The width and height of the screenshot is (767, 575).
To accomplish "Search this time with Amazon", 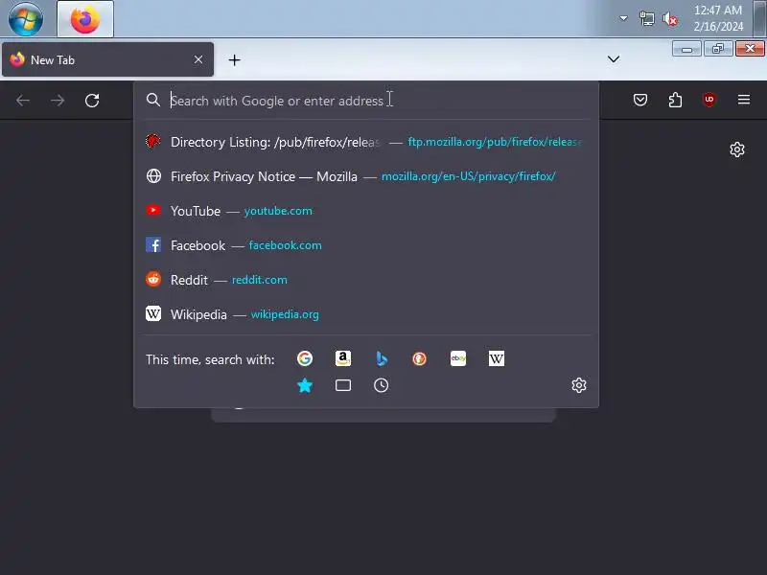I will click(343, 358).
